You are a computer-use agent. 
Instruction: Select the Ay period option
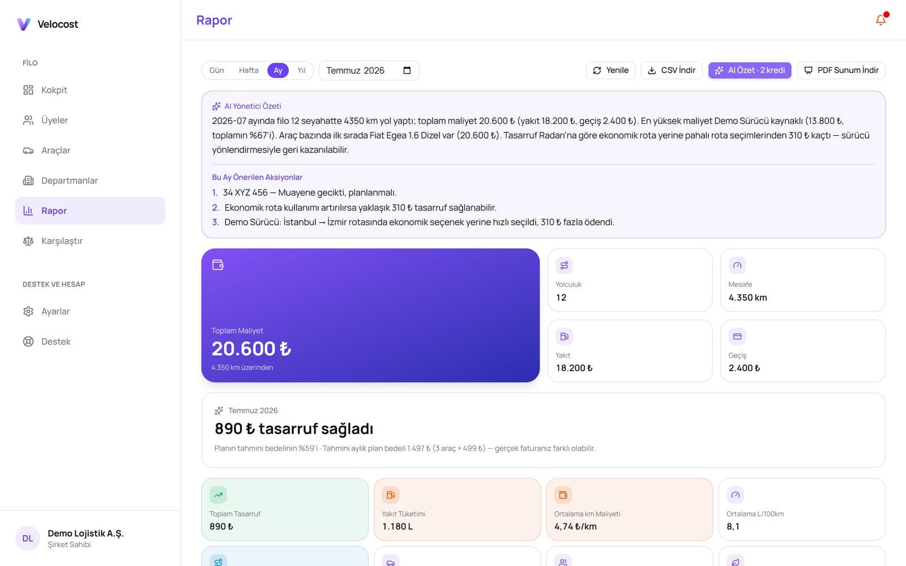point(278,70)
